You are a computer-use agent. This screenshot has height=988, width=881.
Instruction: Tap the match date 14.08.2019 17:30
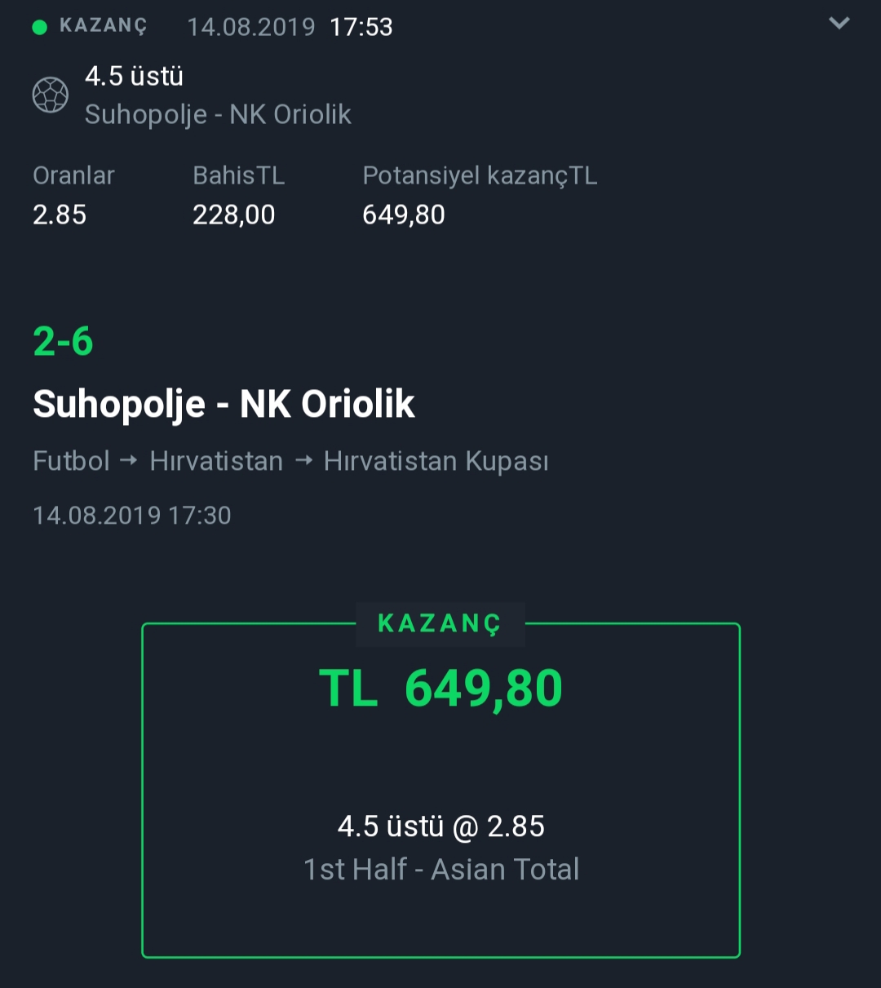click(x=132, y=516)
